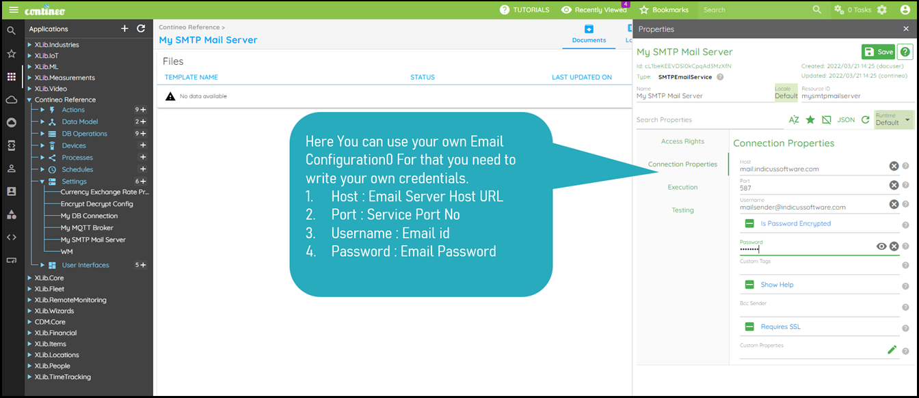This screenshot has width=919, height=398.
Task: Collapse the Settings folder
Action: click(42, 182)
